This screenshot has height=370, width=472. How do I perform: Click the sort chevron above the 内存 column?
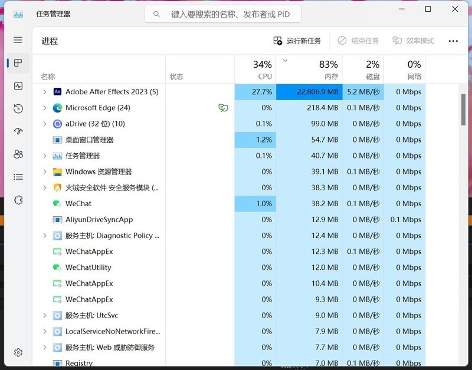[x=285, y=61]
